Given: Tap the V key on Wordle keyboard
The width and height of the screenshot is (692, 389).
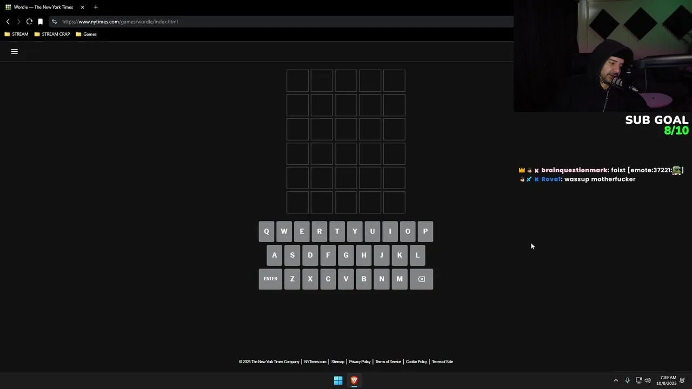Looking at the screenshot, I should 346,279.
